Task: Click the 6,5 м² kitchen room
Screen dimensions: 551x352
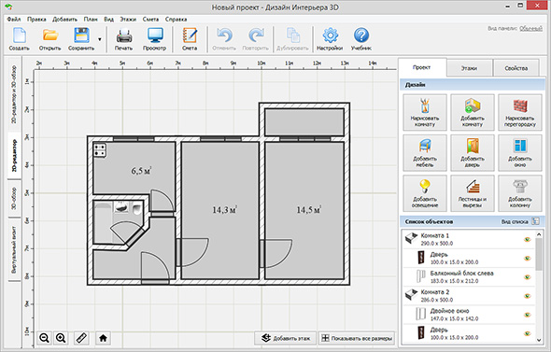Action: pyautogui.click(x=141, y=171)
